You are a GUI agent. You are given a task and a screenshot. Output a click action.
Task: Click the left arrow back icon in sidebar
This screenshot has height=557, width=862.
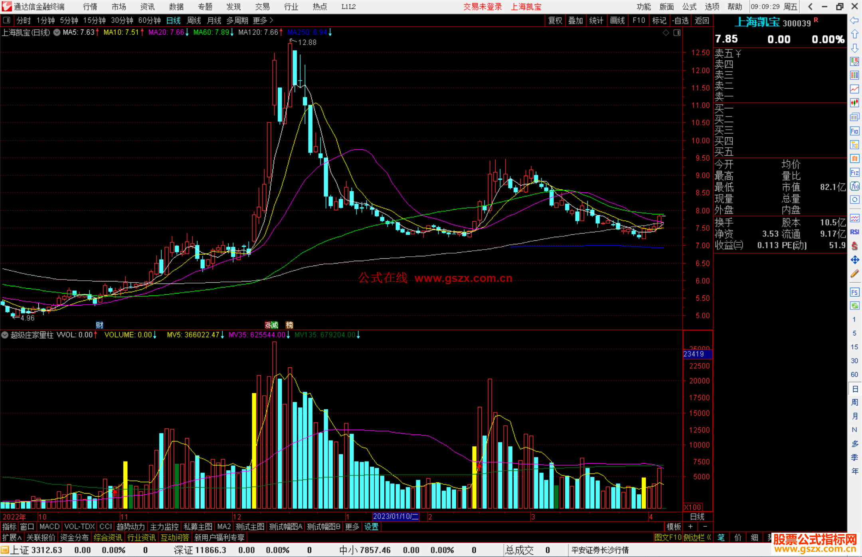tap(854, 20)
